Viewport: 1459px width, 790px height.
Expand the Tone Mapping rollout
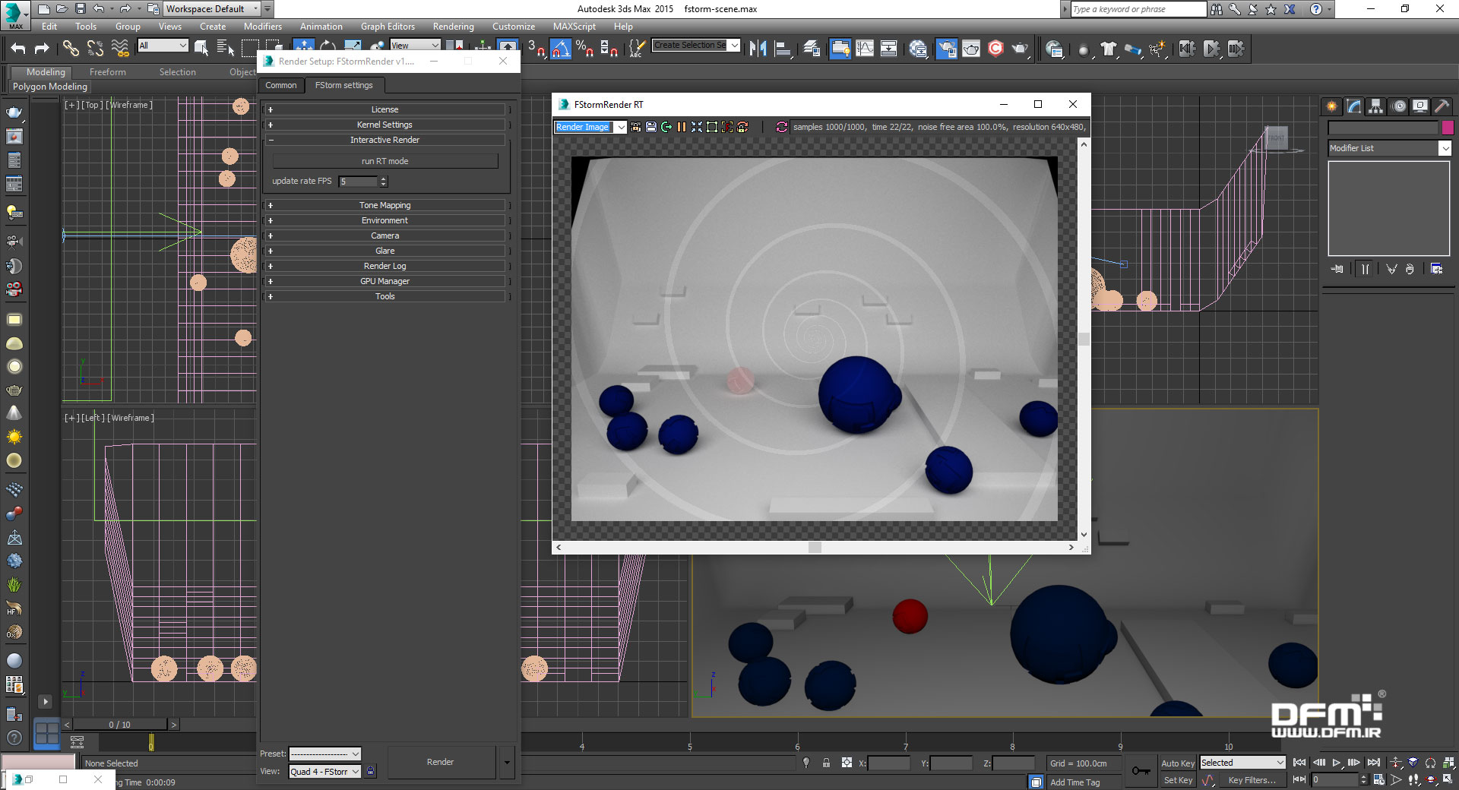click(x=385, y=205)
